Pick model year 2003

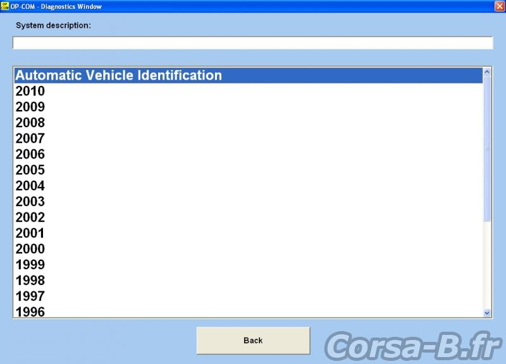(x=249, y=202)
